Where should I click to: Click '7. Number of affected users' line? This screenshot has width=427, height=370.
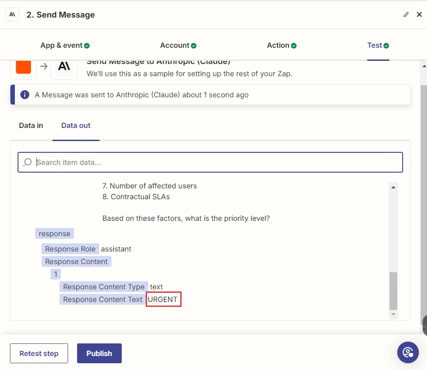point(150,186)
